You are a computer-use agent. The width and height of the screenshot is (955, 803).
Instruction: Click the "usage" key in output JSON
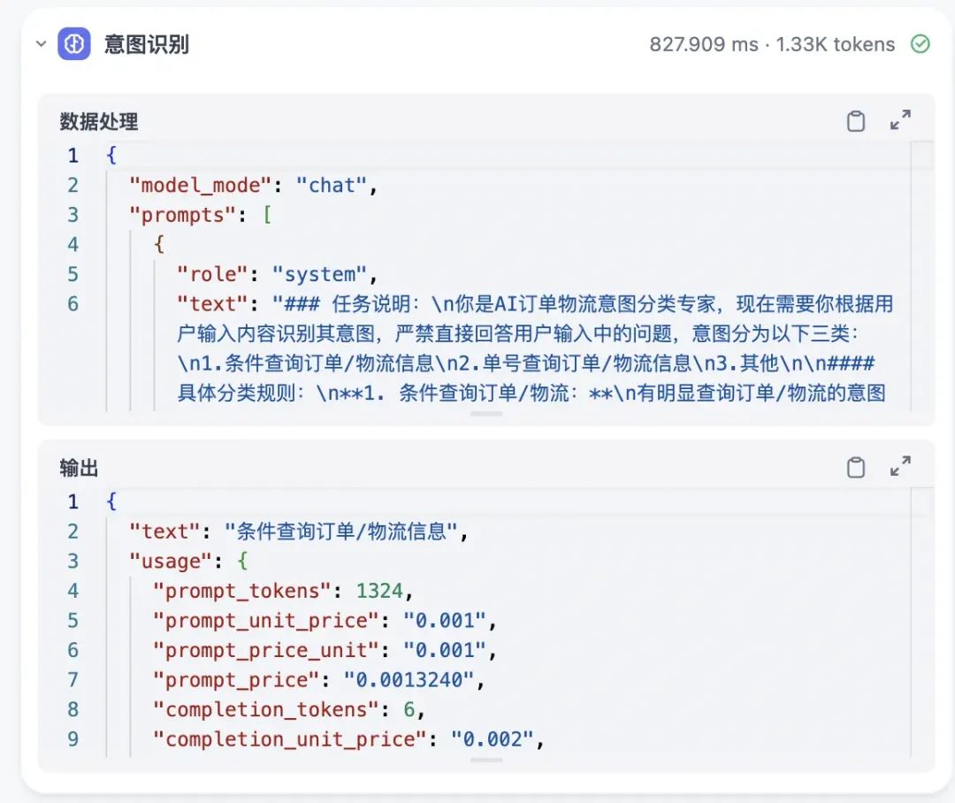[171, 561]
